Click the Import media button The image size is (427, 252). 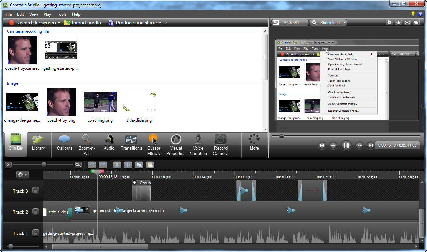(82, 23)
